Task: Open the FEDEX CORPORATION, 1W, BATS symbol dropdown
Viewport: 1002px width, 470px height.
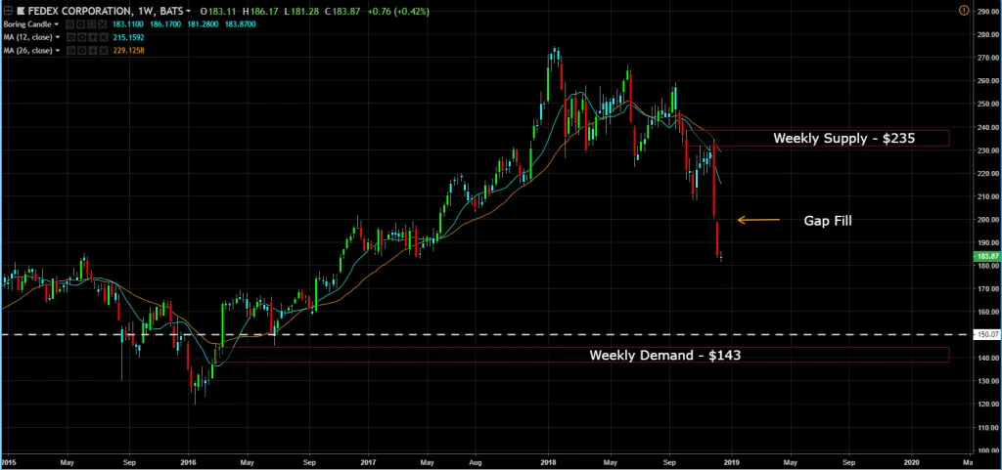Action: (188, 12)
